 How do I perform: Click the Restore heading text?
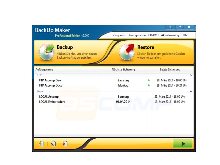tap(146, 47)
